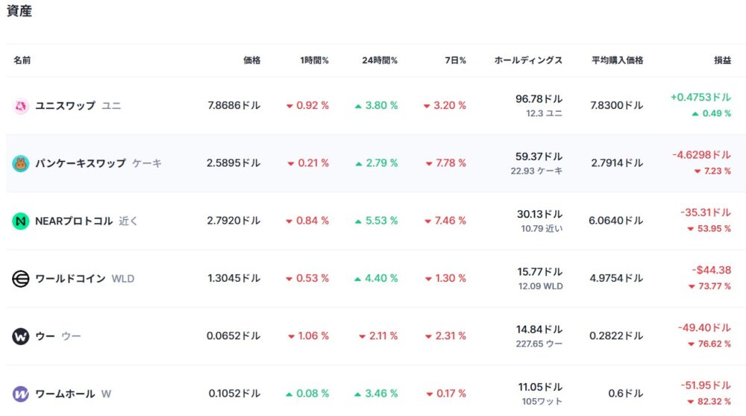Sort by 損益 column header
Screen dimensions: 746x416
(x=722, y=60)
